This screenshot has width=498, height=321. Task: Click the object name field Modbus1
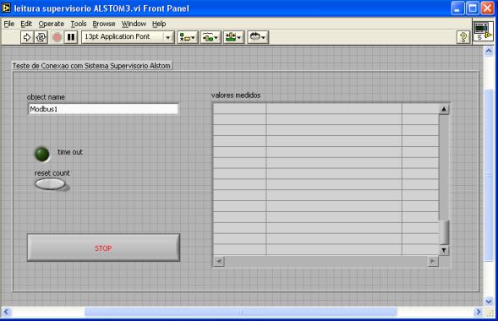click(103, 109)
